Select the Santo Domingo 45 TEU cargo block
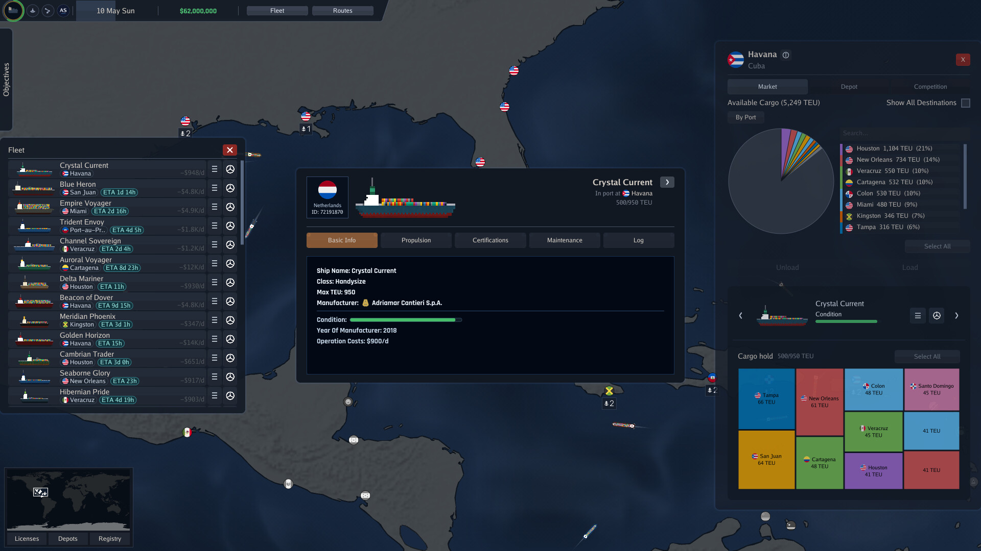 pos(932,390)
